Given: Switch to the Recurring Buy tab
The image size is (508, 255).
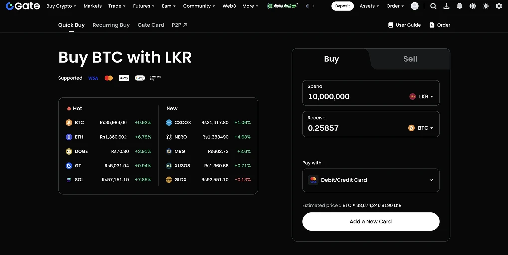Looking at the screenshot, I should coord(111,25).
